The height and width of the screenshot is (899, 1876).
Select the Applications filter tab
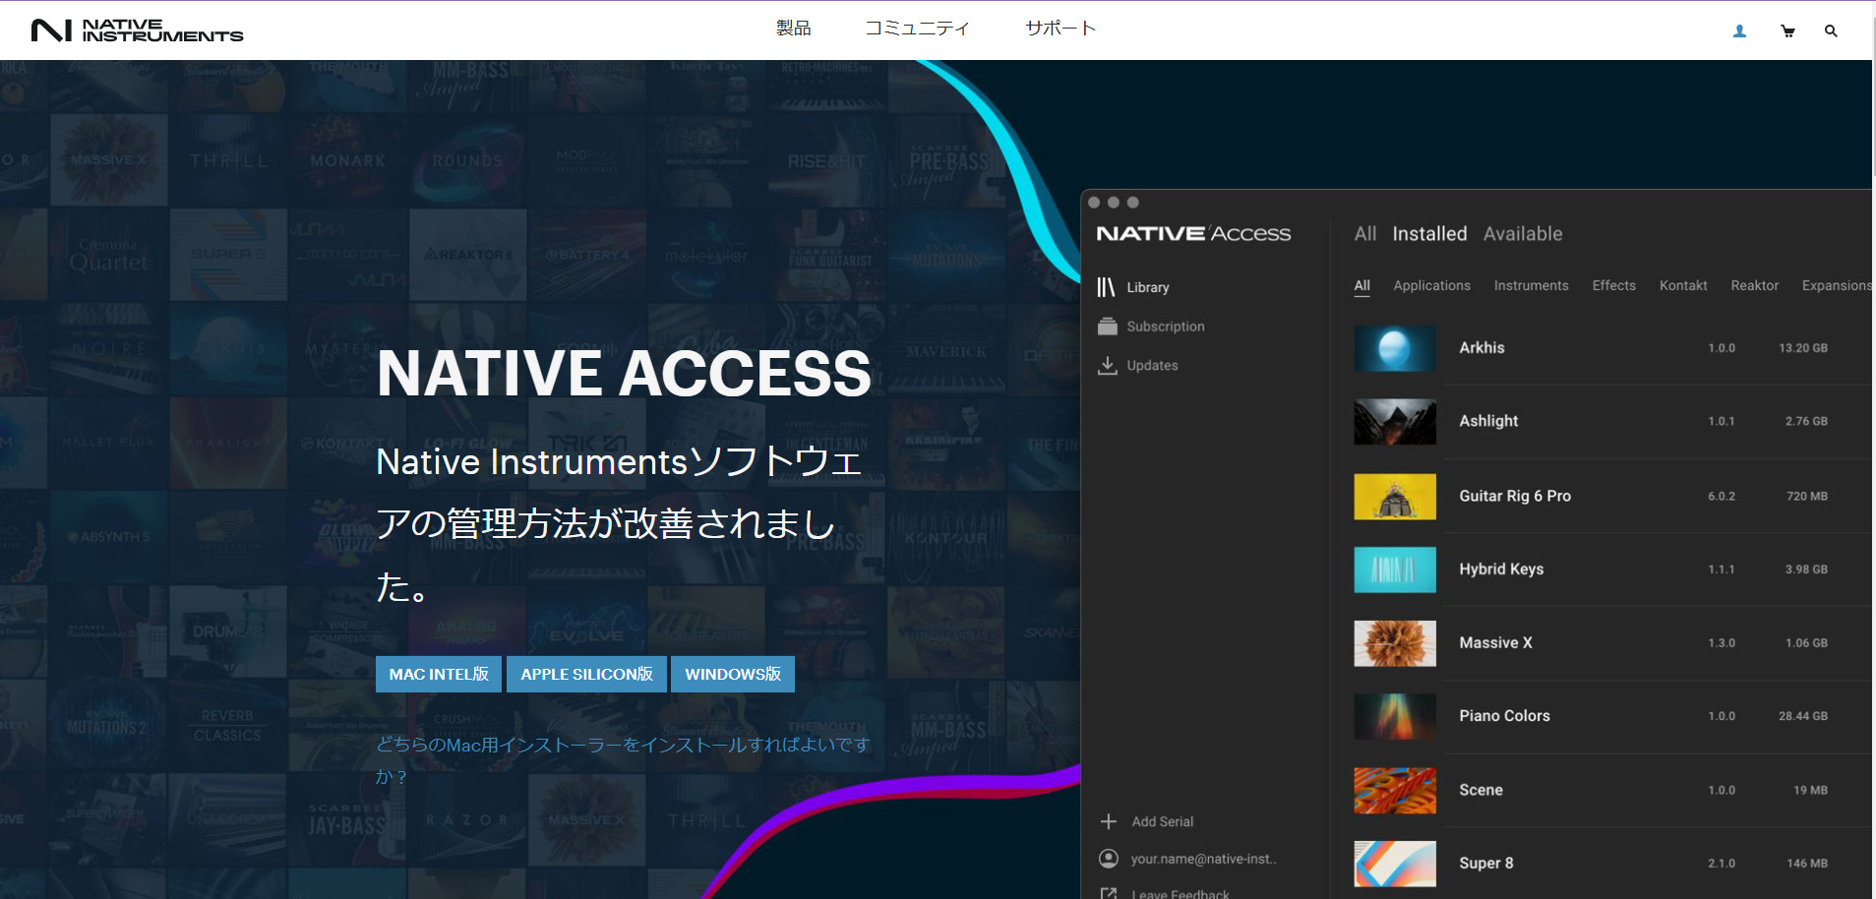(1431, 285)
